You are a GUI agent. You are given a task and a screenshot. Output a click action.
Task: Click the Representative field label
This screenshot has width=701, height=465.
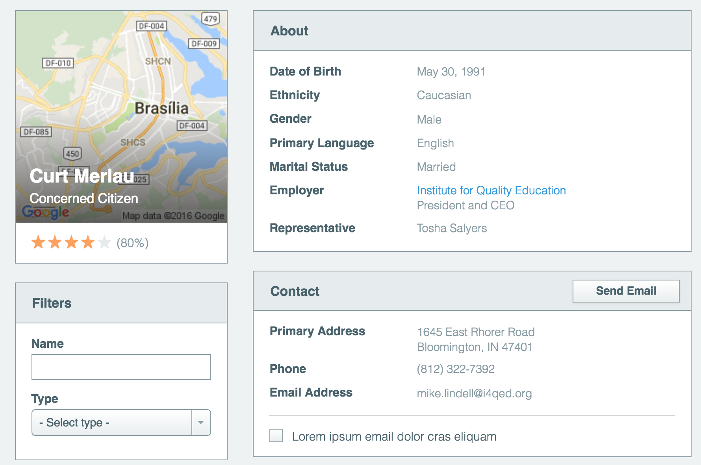312,228
